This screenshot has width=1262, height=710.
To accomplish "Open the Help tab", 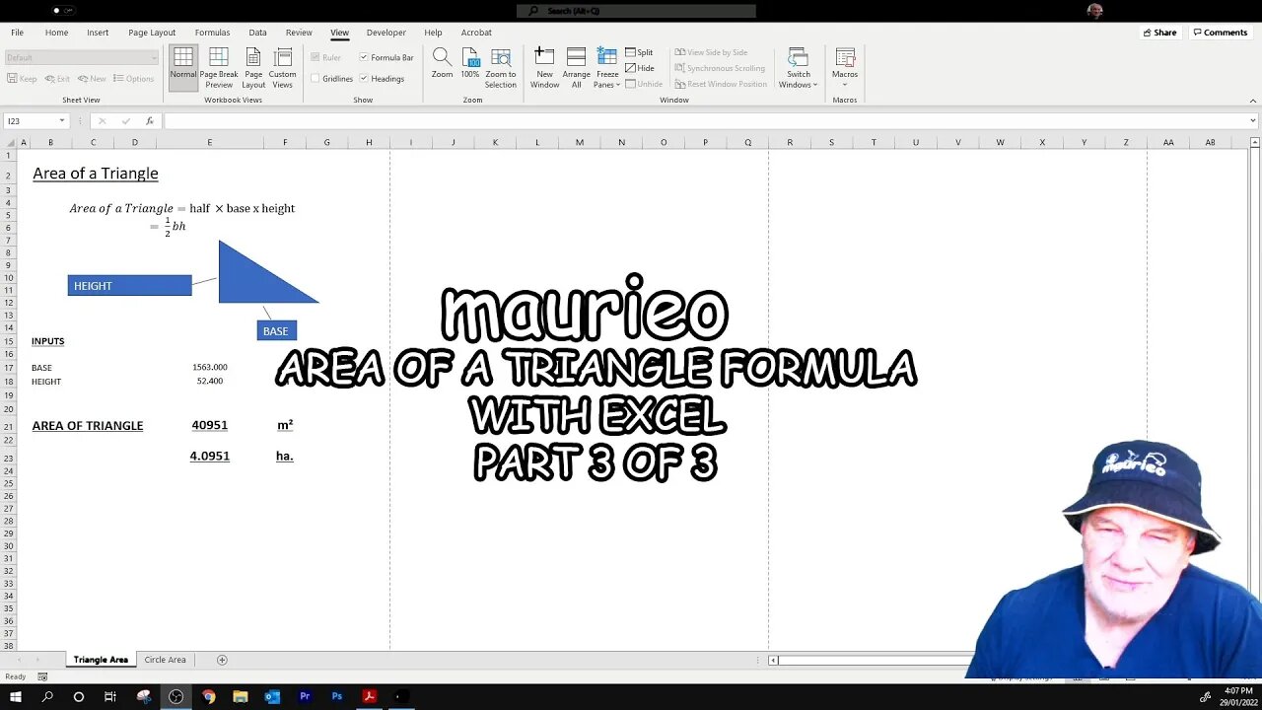I will (x=433, y=33).
